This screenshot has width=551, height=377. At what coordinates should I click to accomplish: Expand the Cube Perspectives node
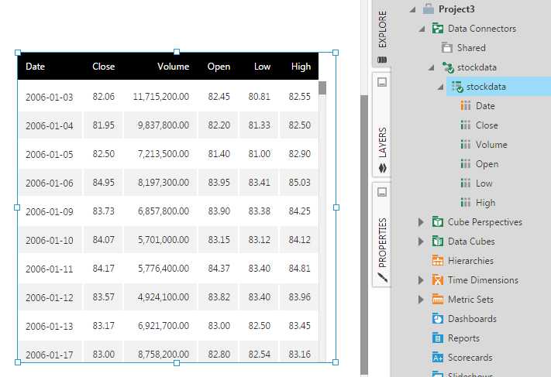tap(422, 222)
